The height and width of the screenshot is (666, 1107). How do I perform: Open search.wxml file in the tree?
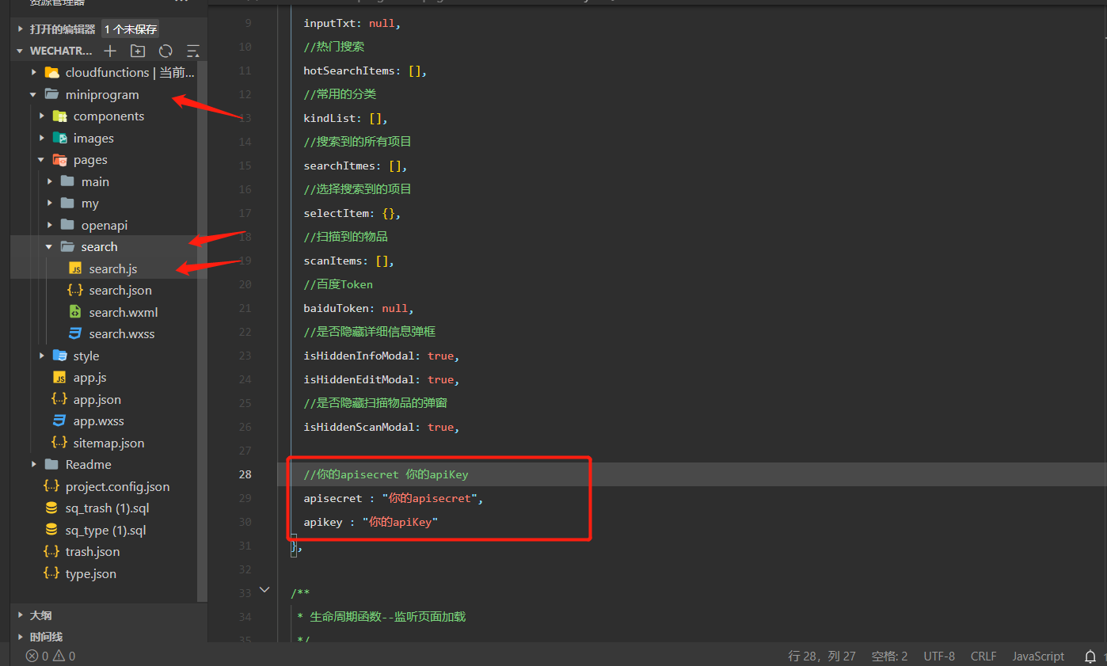coord(123,312)
